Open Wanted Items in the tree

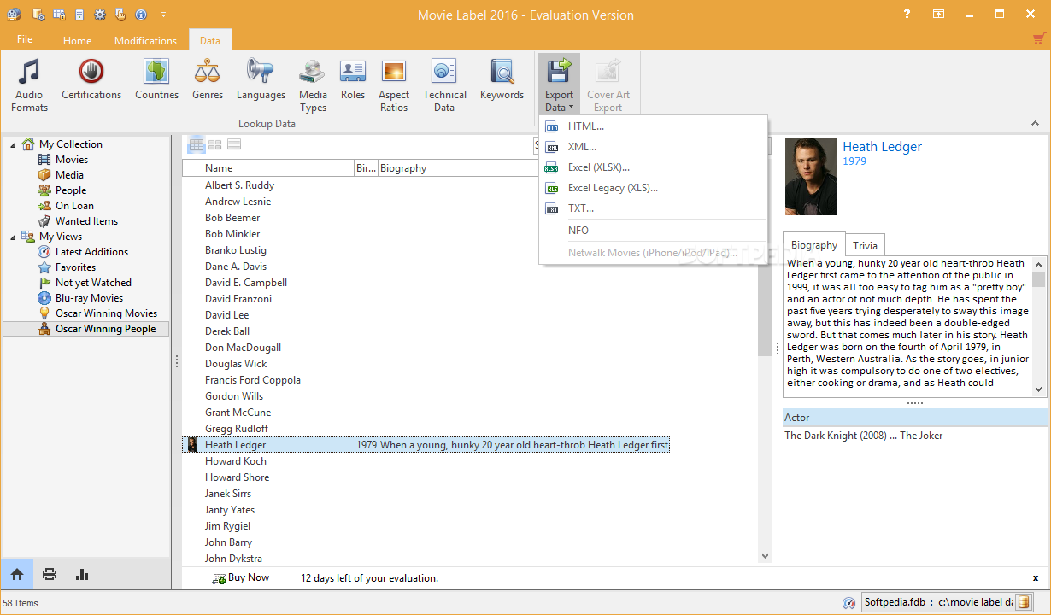click(x=86, y=221)
